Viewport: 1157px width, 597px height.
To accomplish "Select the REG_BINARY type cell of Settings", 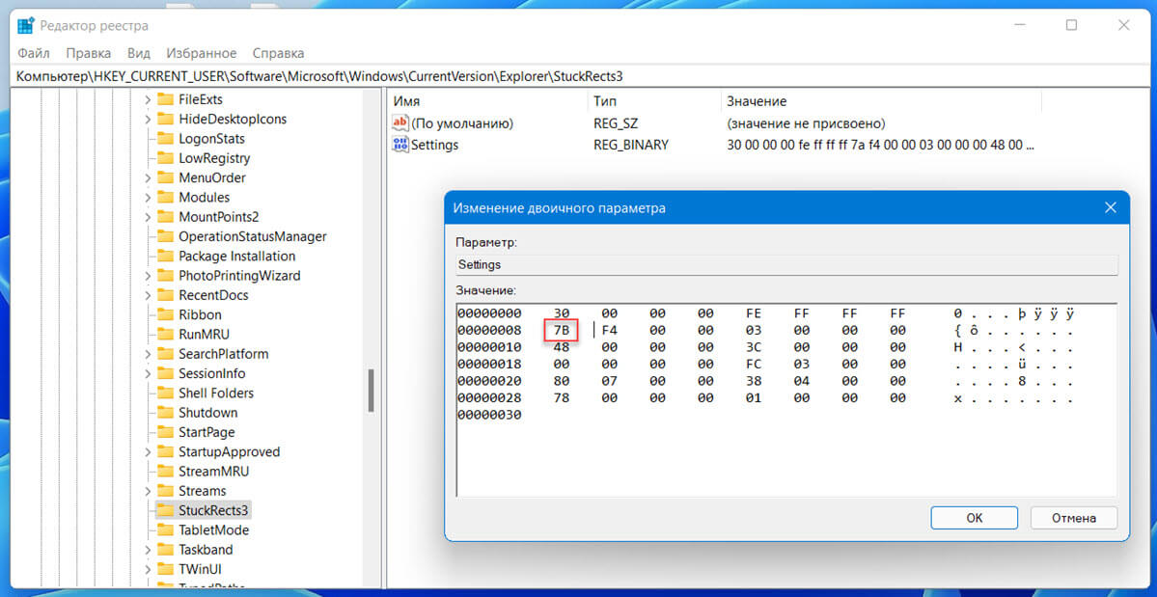I will (631, 145).
